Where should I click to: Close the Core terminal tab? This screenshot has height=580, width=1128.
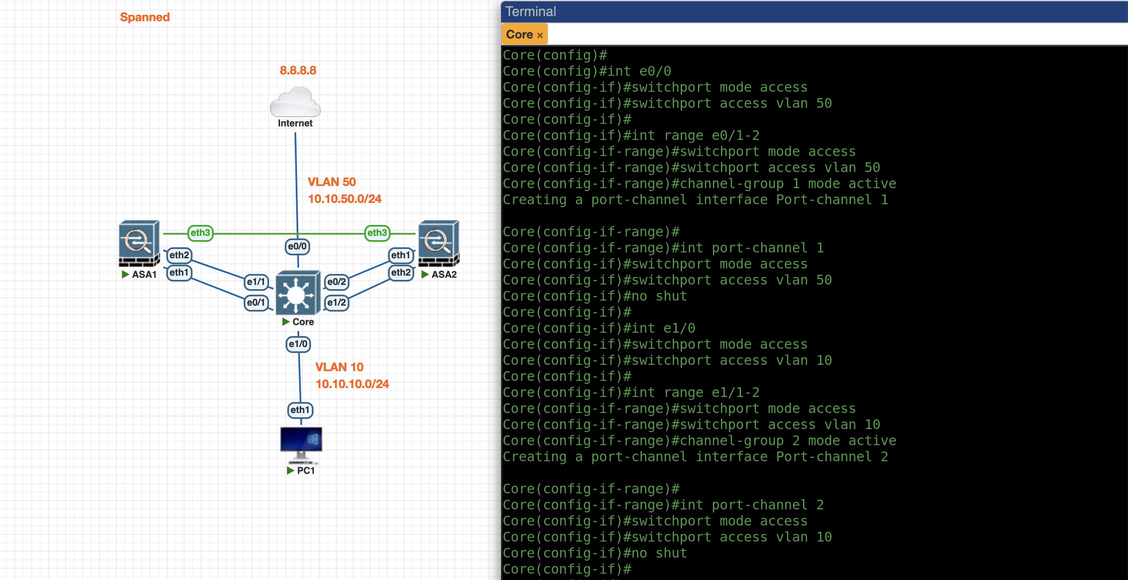[x=540, y=36]
